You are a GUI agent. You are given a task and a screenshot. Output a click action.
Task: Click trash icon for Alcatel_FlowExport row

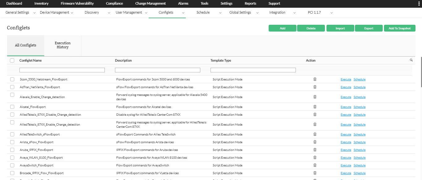(x=315, y=106)
